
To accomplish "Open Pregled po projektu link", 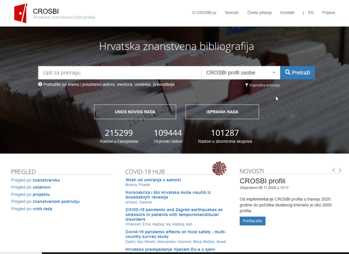I will click(30, 195).
